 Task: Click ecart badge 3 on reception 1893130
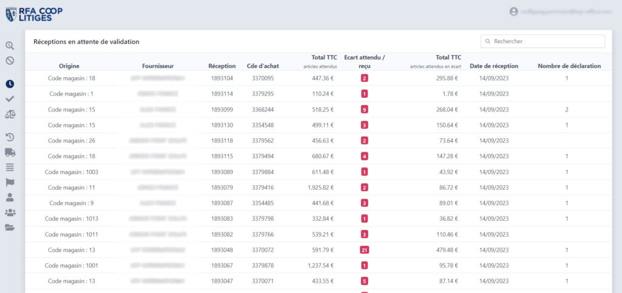(x=364, y=125)
